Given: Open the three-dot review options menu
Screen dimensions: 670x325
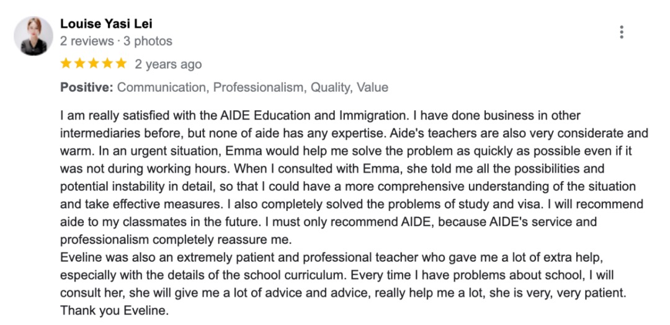Looking at the screenshot, I should 621,32.
